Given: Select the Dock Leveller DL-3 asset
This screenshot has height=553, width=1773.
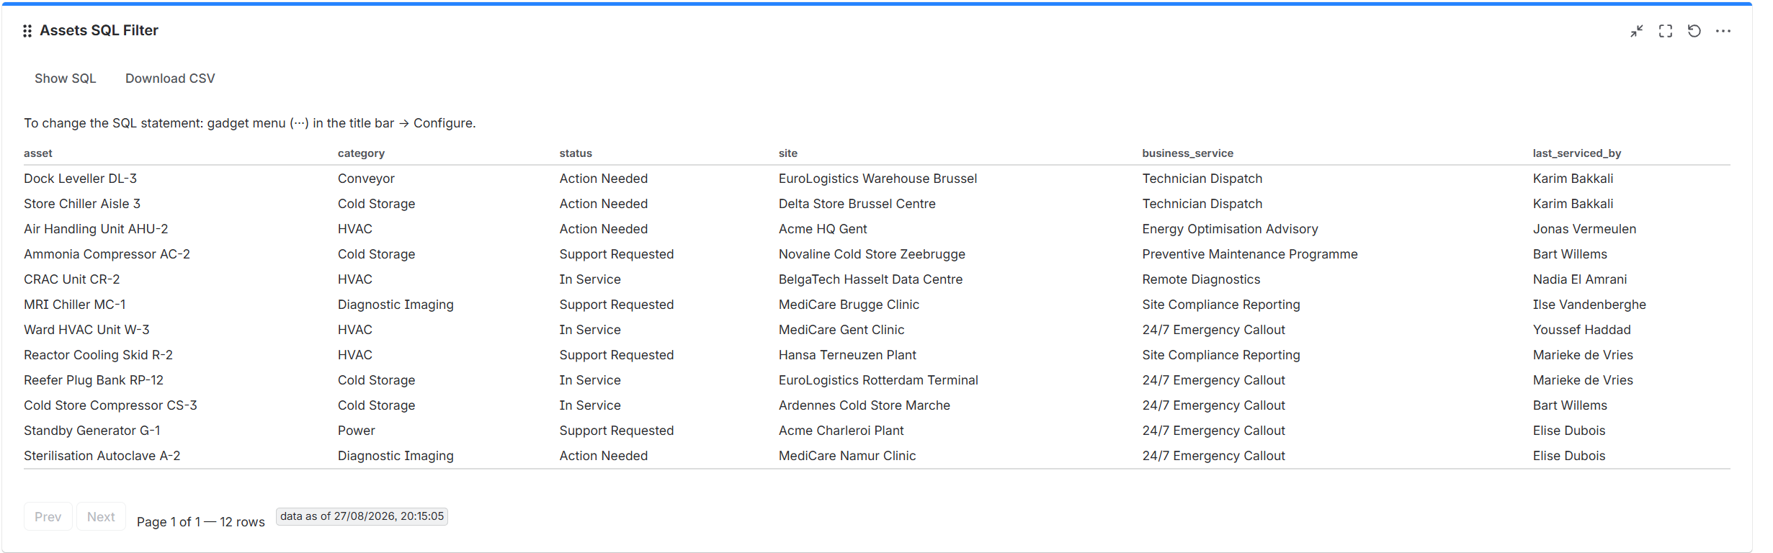Looking at the screenshot, I should click(80, 179).
